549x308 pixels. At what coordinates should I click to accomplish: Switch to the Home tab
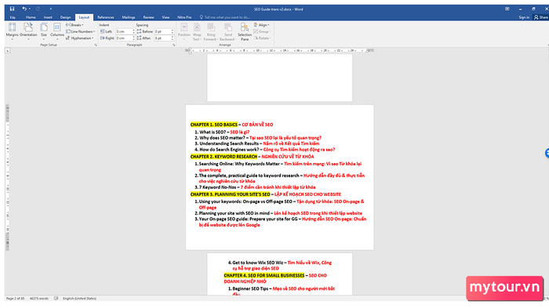31,17
